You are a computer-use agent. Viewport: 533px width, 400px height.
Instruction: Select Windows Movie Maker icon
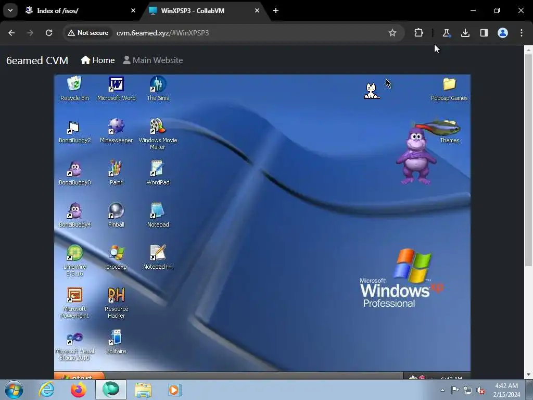click(158, 134)
